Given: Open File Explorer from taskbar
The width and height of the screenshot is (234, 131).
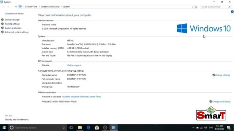Looking at the screenshot, I should coord(80,128).
